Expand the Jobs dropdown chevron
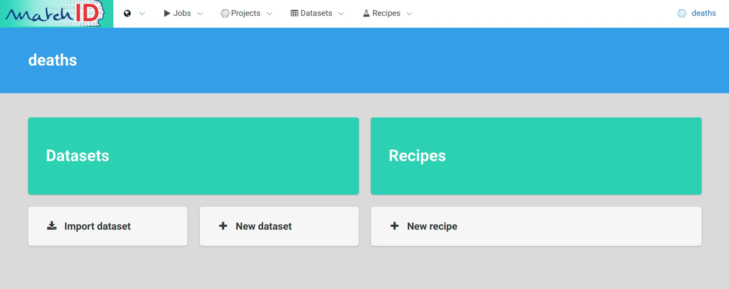 [200, 13]
